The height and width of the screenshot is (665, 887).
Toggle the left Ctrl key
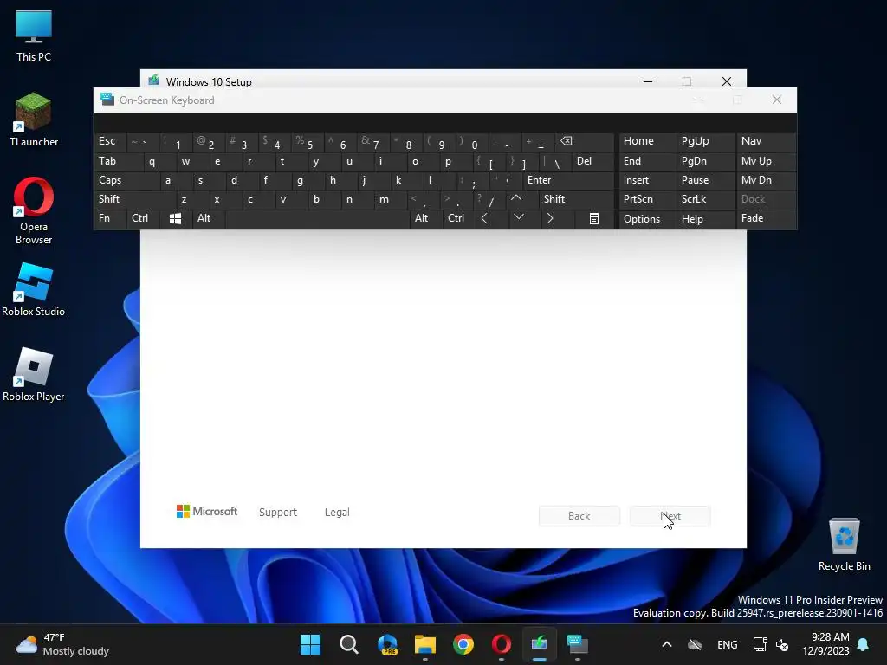pyautogui.click(x=145, y=218)
